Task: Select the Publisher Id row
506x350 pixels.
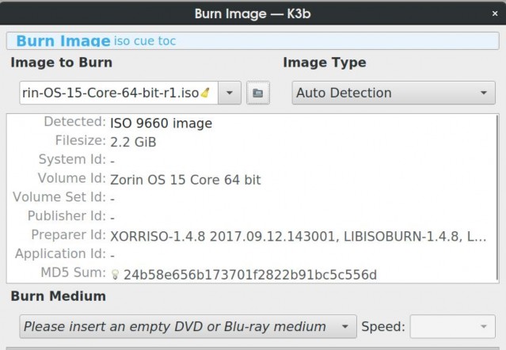Action: (252, 217)
